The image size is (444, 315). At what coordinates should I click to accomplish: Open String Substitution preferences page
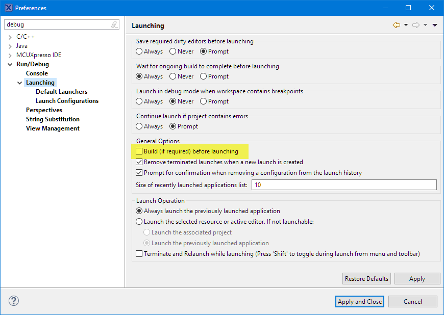point(53,119)
